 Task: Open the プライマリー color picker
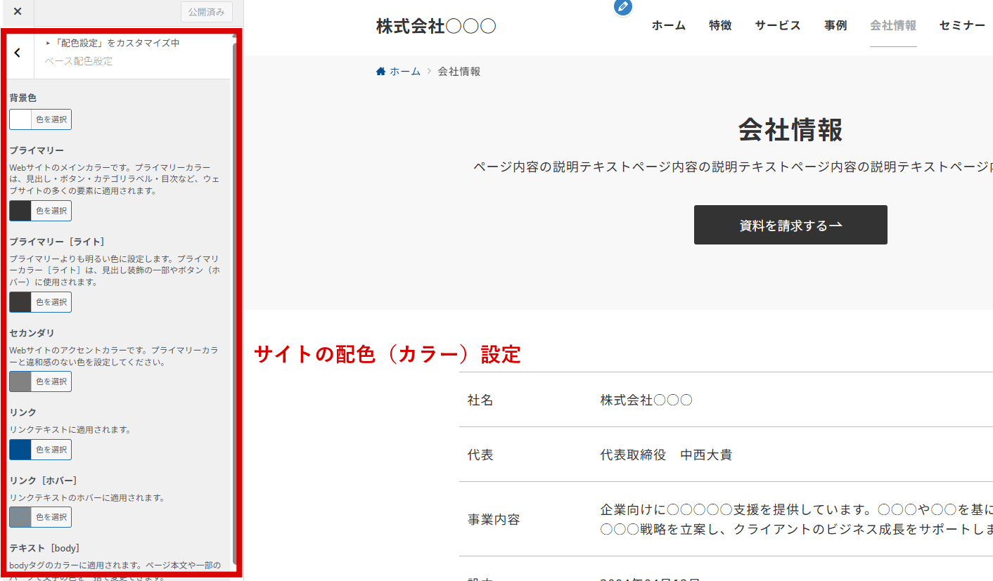(x=40, y=211)
